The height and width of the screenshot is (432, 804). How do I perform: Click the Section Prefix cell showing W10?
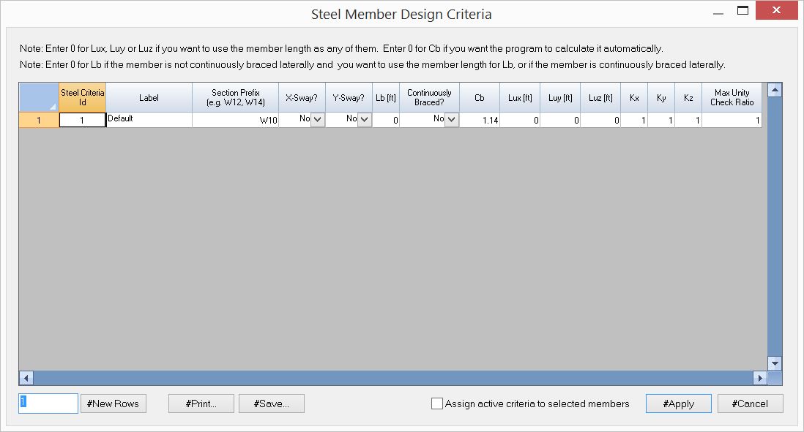(234, 119)
